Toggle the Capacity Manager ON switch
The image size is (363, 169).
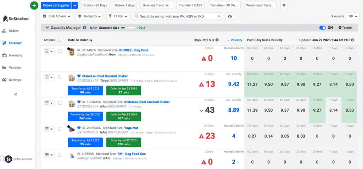pyautogui.click(x=322, y=28)
